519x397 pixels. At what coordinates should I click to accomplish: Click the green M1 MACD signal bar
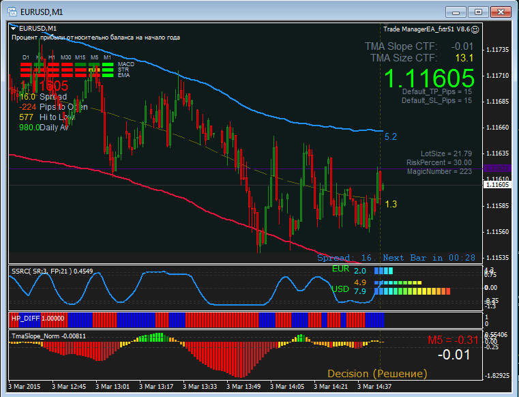[108, 65]
